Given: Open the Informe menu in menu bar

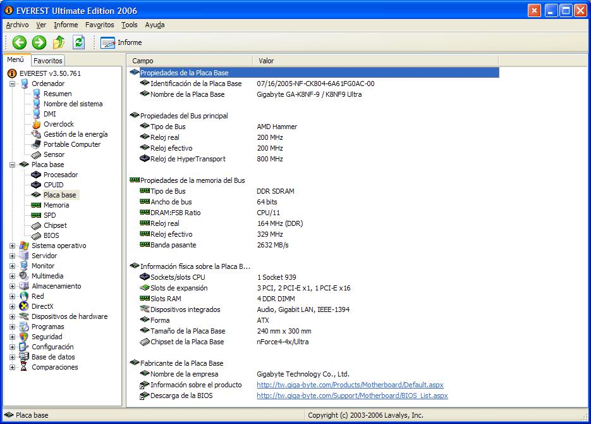Looking at the screenshot, I should click(x=66, y=25).
